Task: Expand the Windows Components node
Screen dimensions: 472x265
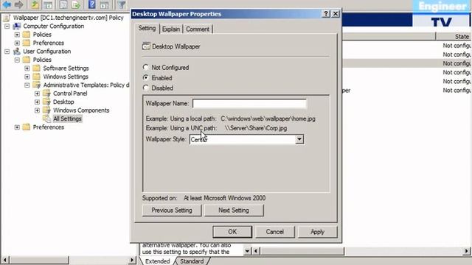Action: (37, 110)
